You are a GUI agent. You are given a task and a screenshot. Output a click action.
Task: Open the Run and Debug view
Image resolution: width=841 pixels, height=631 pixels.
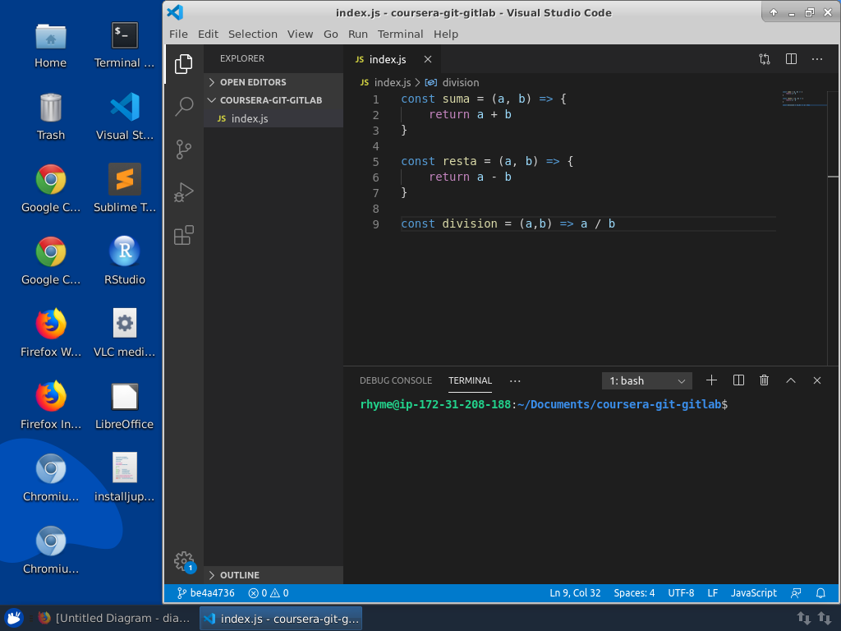pyautogui.click(x=184, y=192)
